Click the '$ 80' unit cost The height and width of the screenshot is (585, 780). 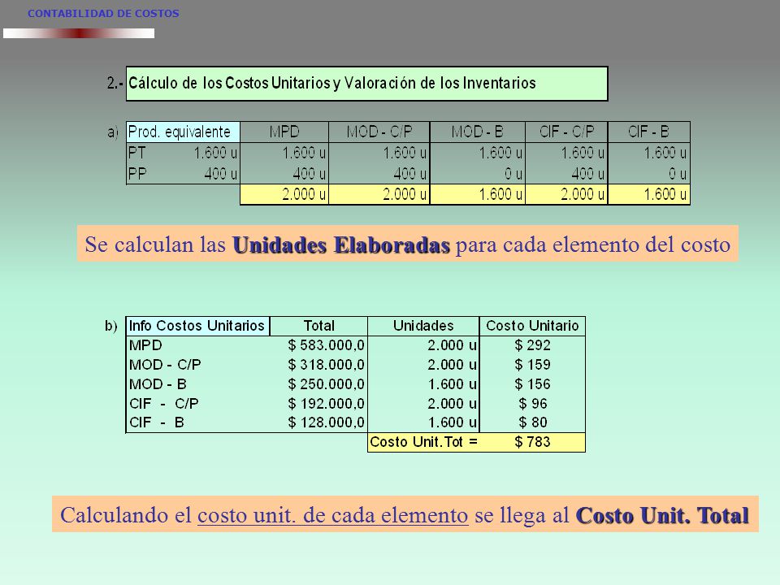point(533,422)
